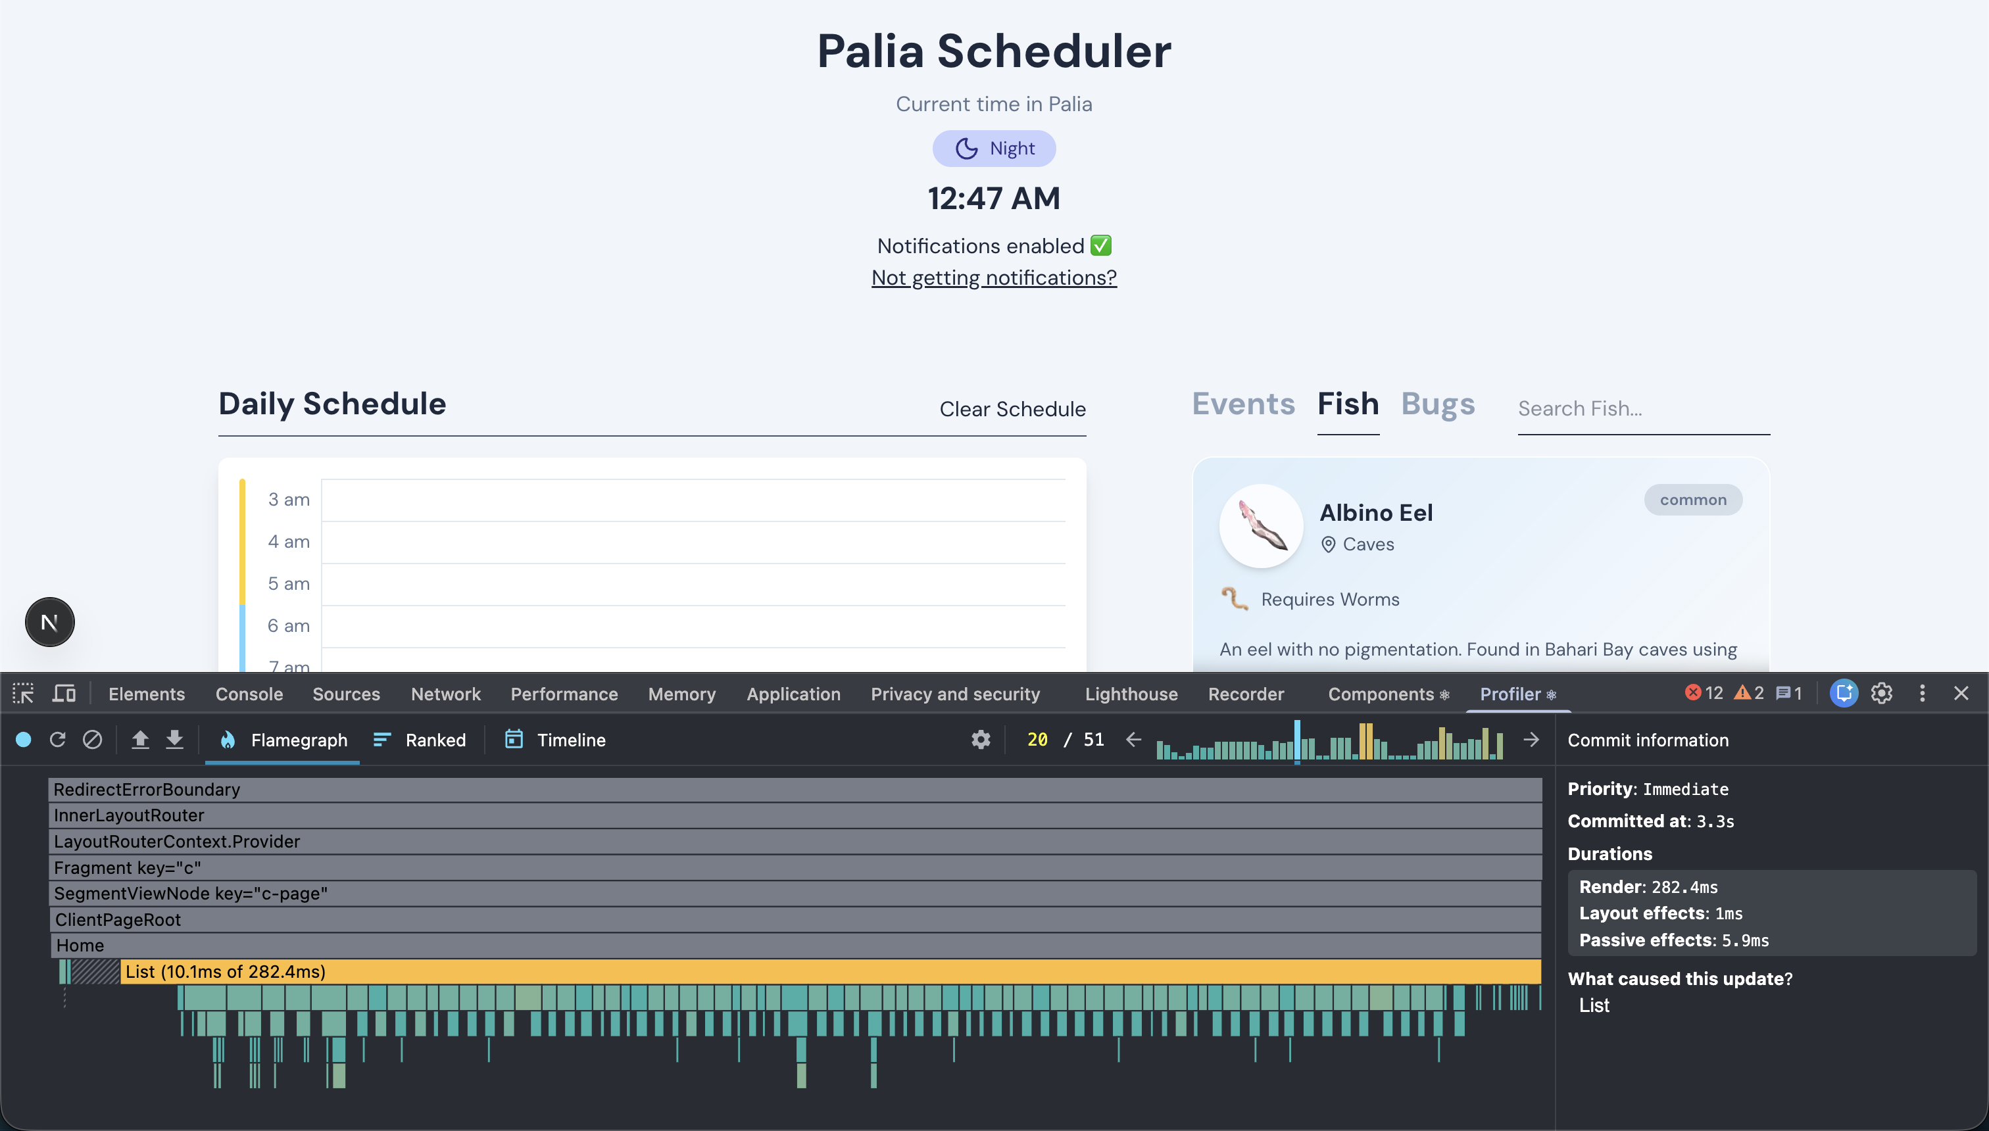1989x1131 pixels.
Task: Toggle the Night time indicator
Action: (994, 147)
